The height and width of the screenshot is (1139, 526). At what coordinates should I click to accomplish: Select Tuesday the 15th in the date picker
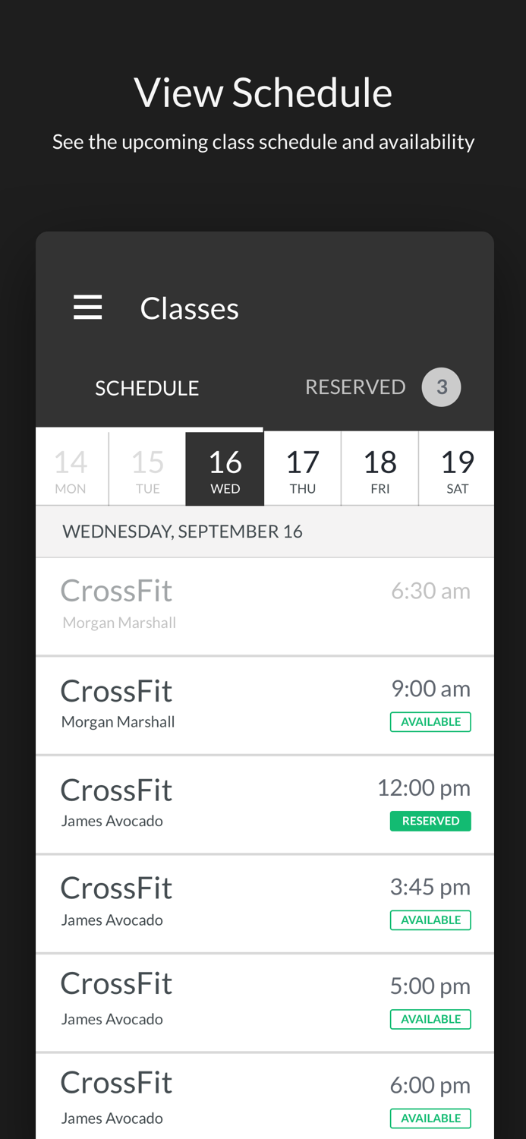pyautogui.click(x=147, y=467)
